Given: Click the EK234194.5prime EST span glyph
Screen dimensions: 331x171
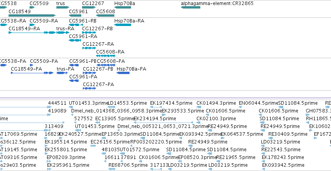Looking at the screenshot, I should 163,123.
